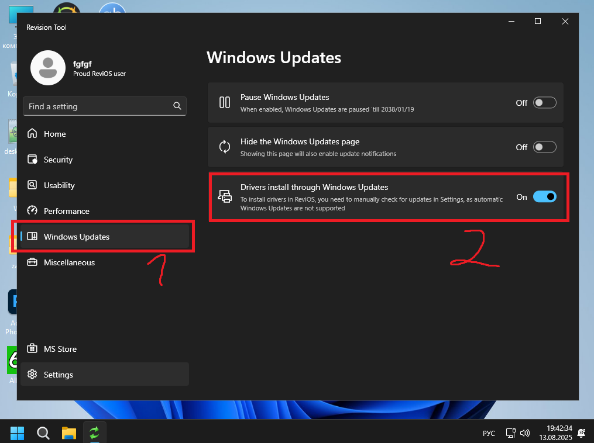This screenshot has height=443, width=594.
Task: Click text about manually checking for updates
Action: 372,203
